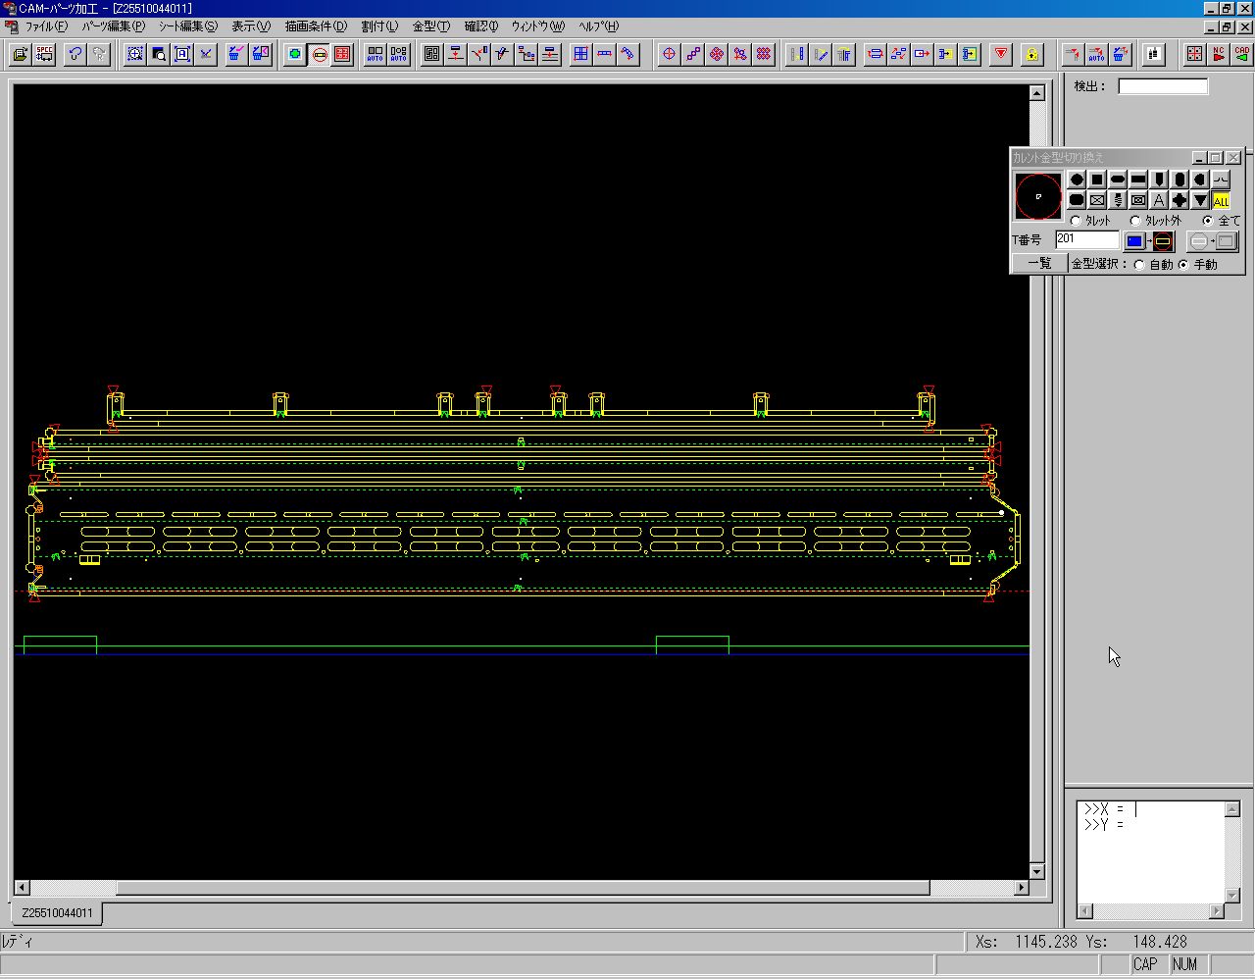Click the blue rectangle to octagon switch button
The width and height of the screenshot is (1255, 979).
[1149, 241]
